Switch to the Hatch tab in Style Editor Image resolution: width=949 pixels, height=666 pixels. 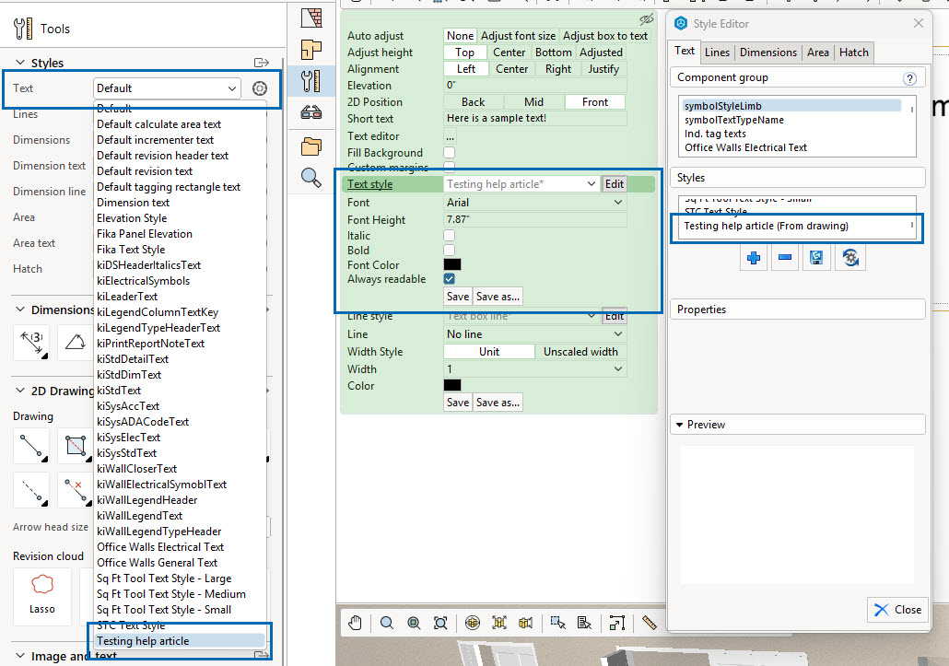[853, 53]
